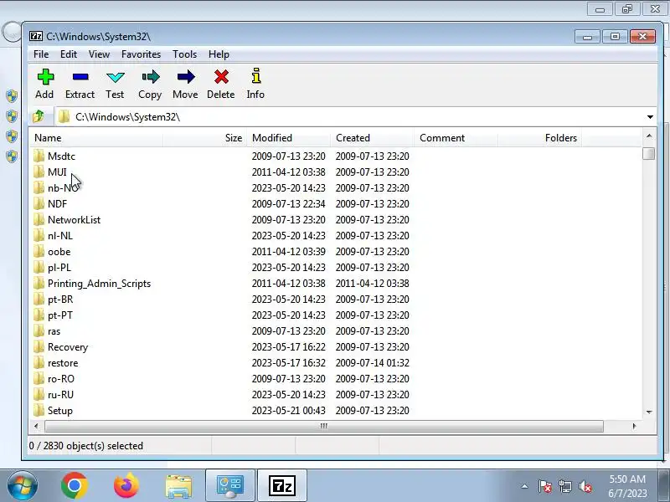Open the Help menu

pyautogui.click(x=219, y=54)
